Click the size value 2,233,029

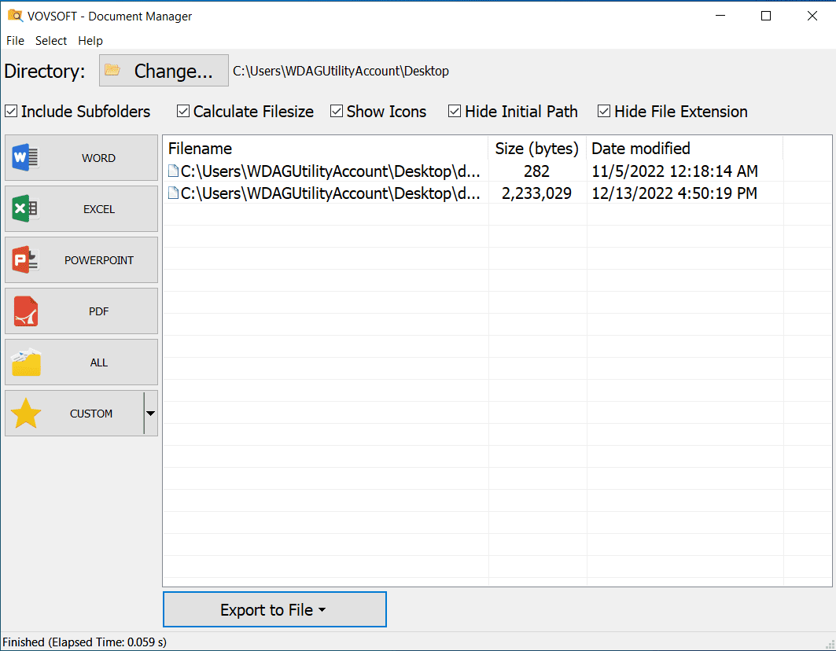point(536,193)
